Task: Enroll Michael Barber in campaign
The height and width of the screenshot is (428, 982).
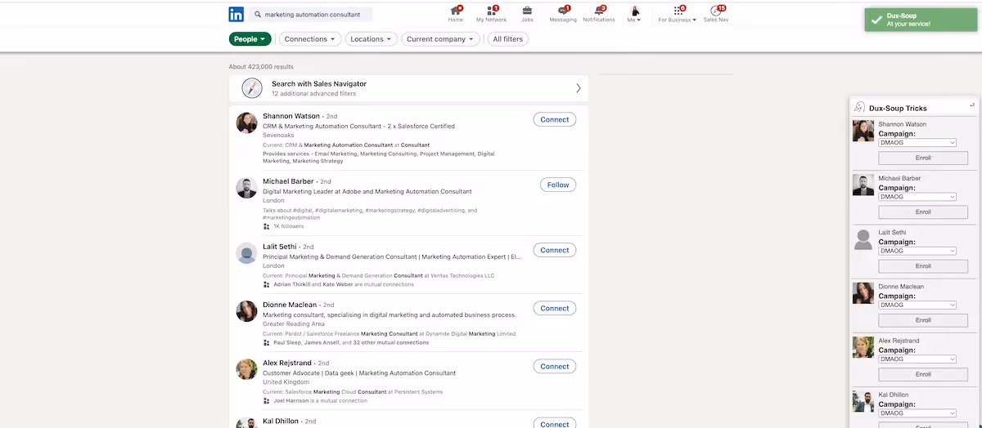Action: 923,212
